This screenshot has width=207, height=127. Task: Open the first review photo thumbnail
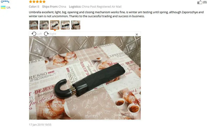click(34, 25)
